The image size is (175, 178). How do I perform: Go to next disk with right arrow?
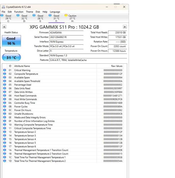tap(125, 27)
